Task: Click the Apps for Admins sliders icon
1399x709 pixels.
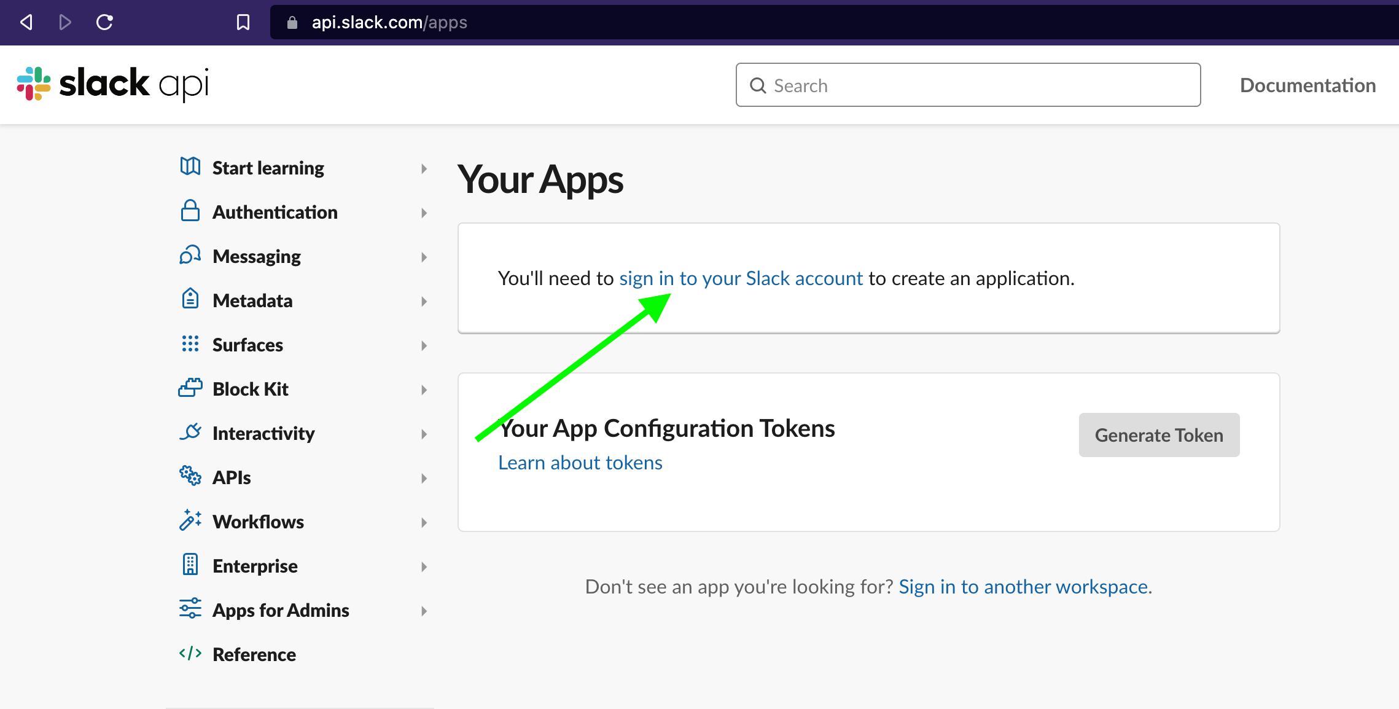Action: 190,609
